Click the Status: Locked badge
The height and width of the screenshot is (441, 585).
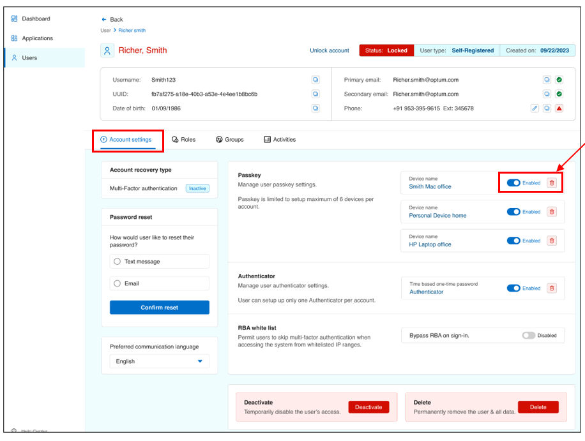point(386,50)
